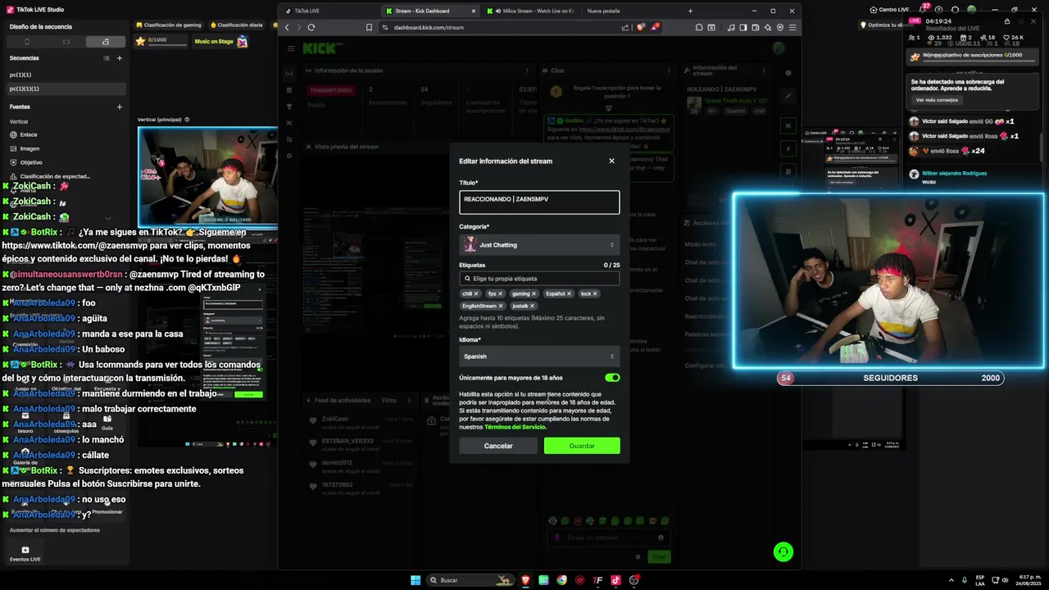Open Brave browser from the taskbar
Screen dimensions: 1049x590
coord(525,580)
